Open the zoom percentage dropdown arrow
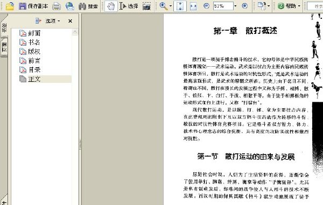The height and width of the screenshot is (205, 323). (235, 6)
